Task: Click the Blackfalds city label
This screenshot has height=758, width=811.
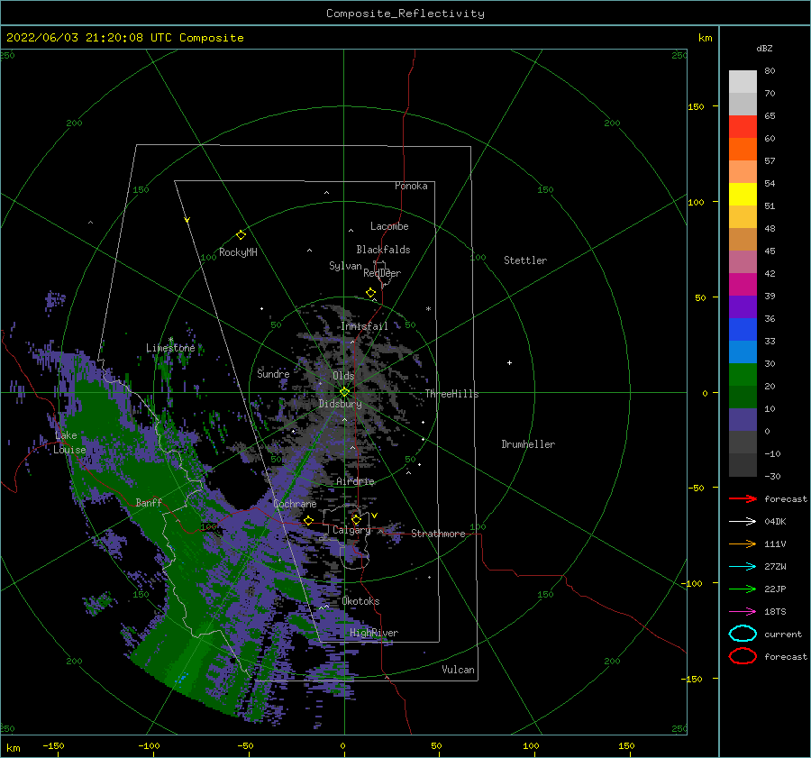Action: pos(383,250)
